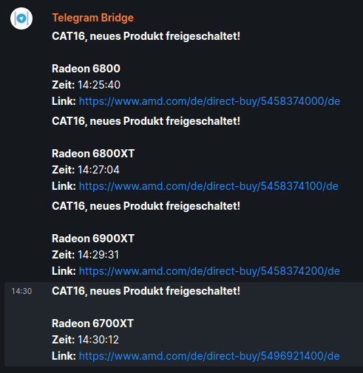The height and width of the screenshot is (373, 363).
Task: Click the highlighted CAT16 heading beside 14:30
Action: pyautogui.click(x=146, y=291)
